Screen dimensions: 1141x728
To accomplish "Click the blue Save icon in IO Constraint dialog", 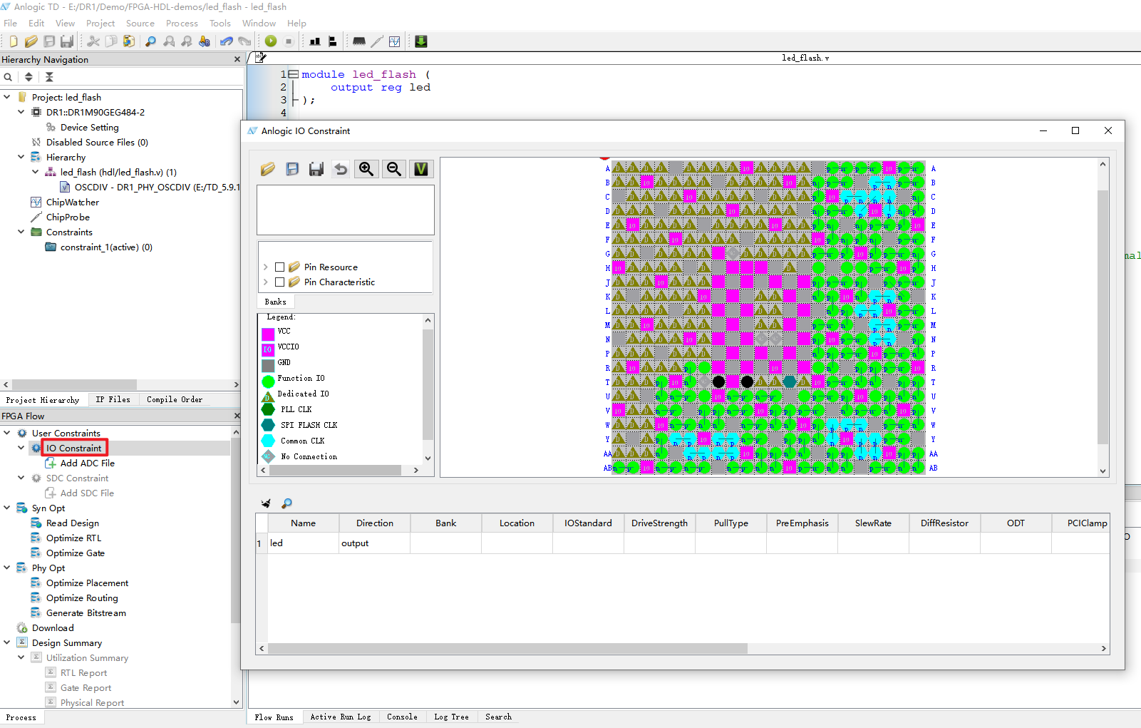I will [x=292, y=169].
